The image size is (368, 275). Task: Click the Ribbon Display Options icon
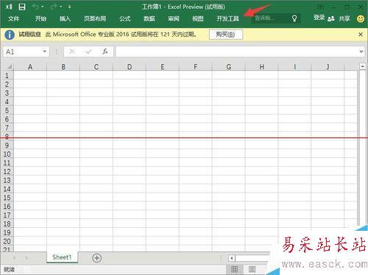tap(320, 7)
